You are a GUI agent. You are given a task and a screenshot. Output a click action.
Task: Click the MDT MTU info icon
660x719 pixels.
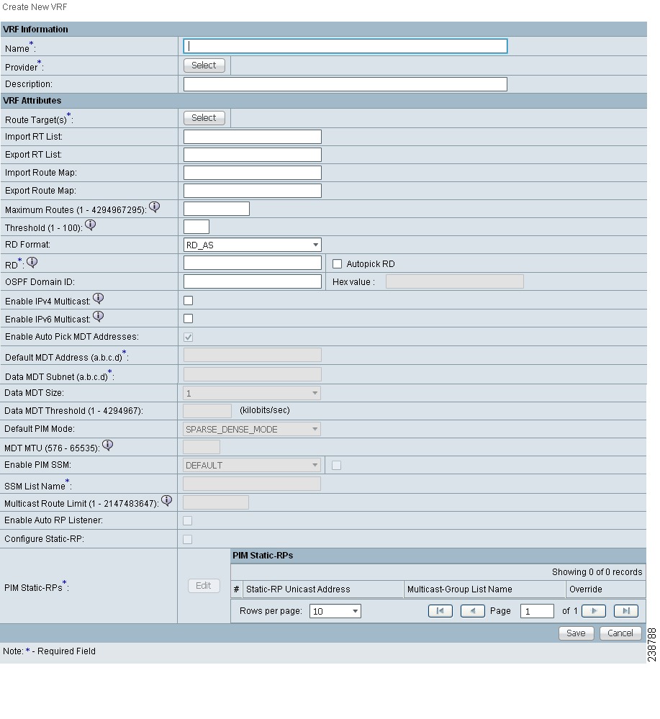pos(107,446)
